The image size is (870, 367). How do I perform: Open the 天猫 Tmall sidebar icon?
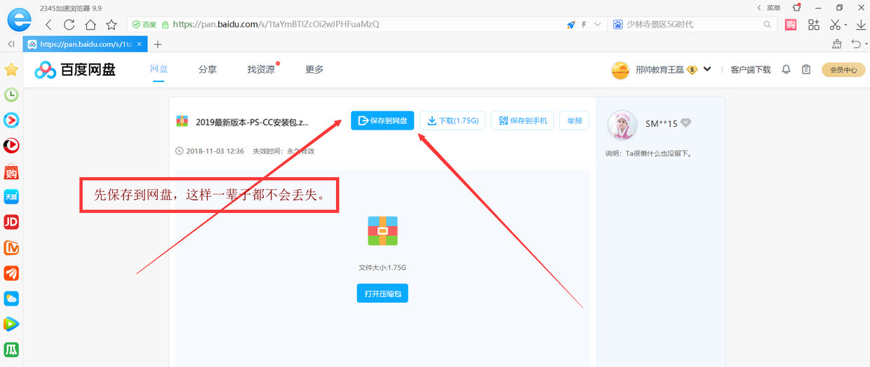tap(11, 197)
